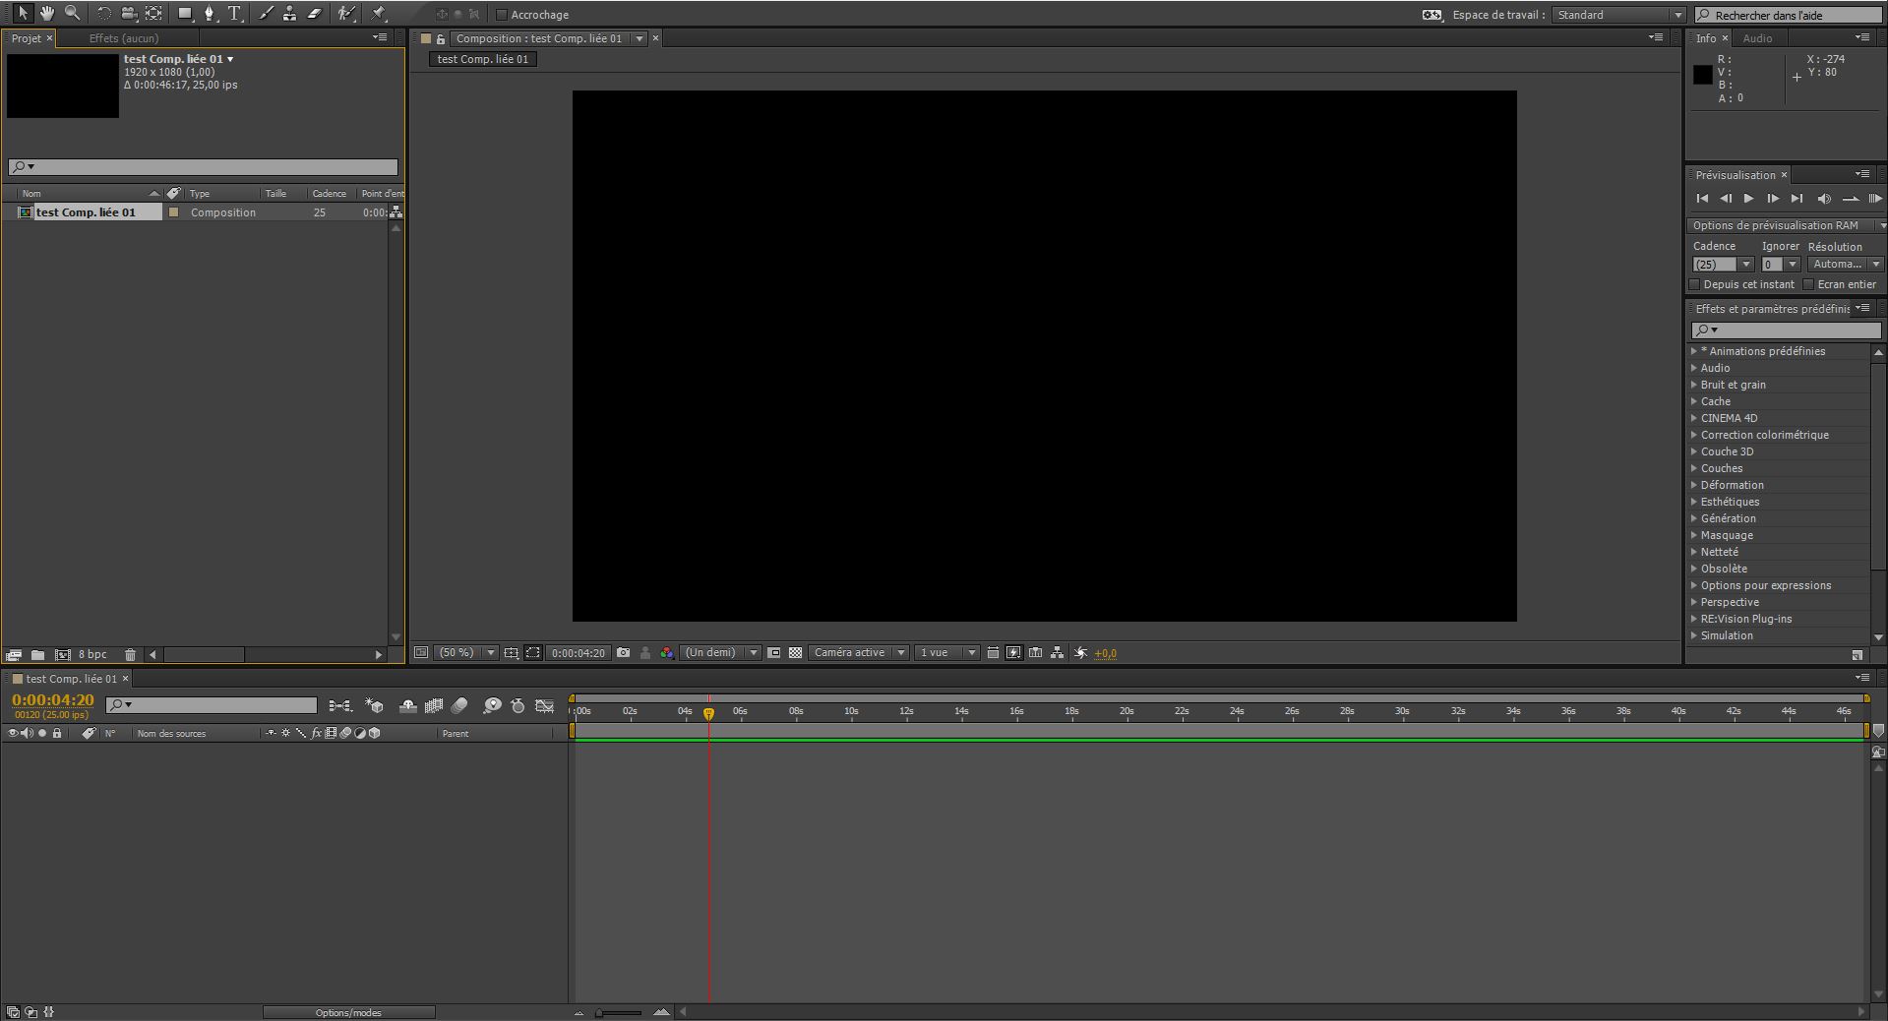Screen dimensions: 1888x1021
Task: Click the timeline zoom slider
Action: (619, 1012)
